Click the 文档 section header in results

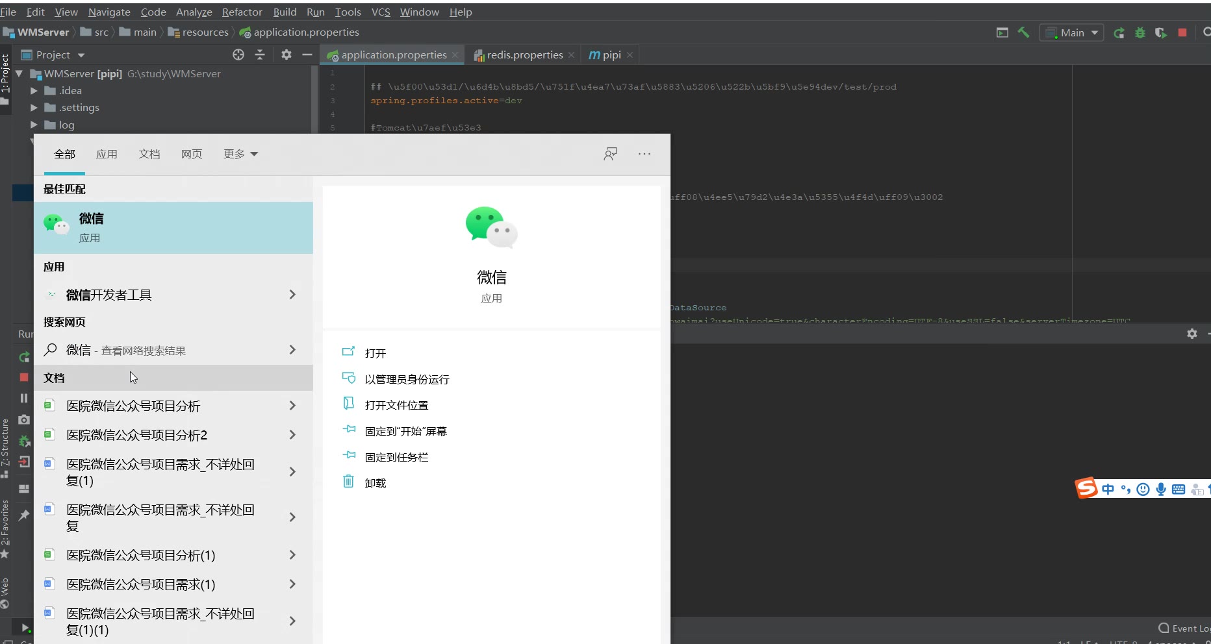tap(173, 378)
